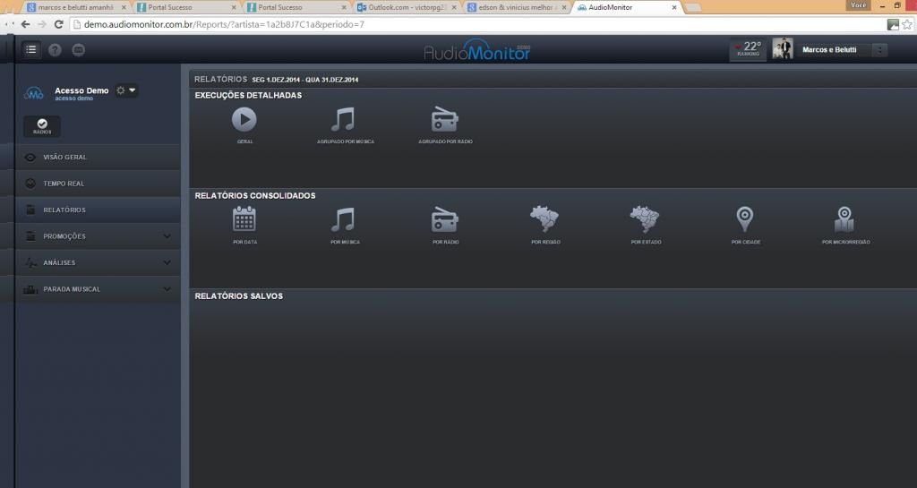Open consolidated report Por Cidade

click(x=744, y=219)
